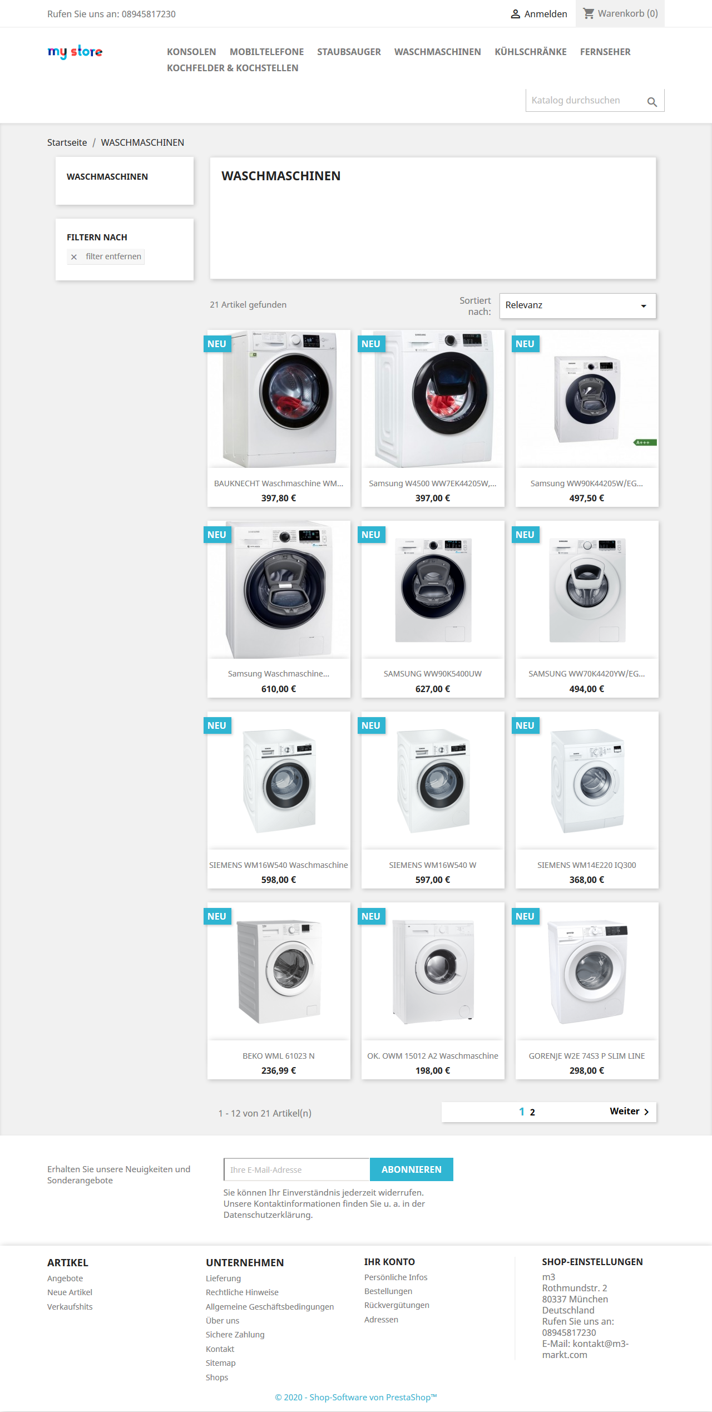Click the NEU badge on BAUKNECHT Waschmaschine
712x1412 pixels.
[x=217, y=344]
